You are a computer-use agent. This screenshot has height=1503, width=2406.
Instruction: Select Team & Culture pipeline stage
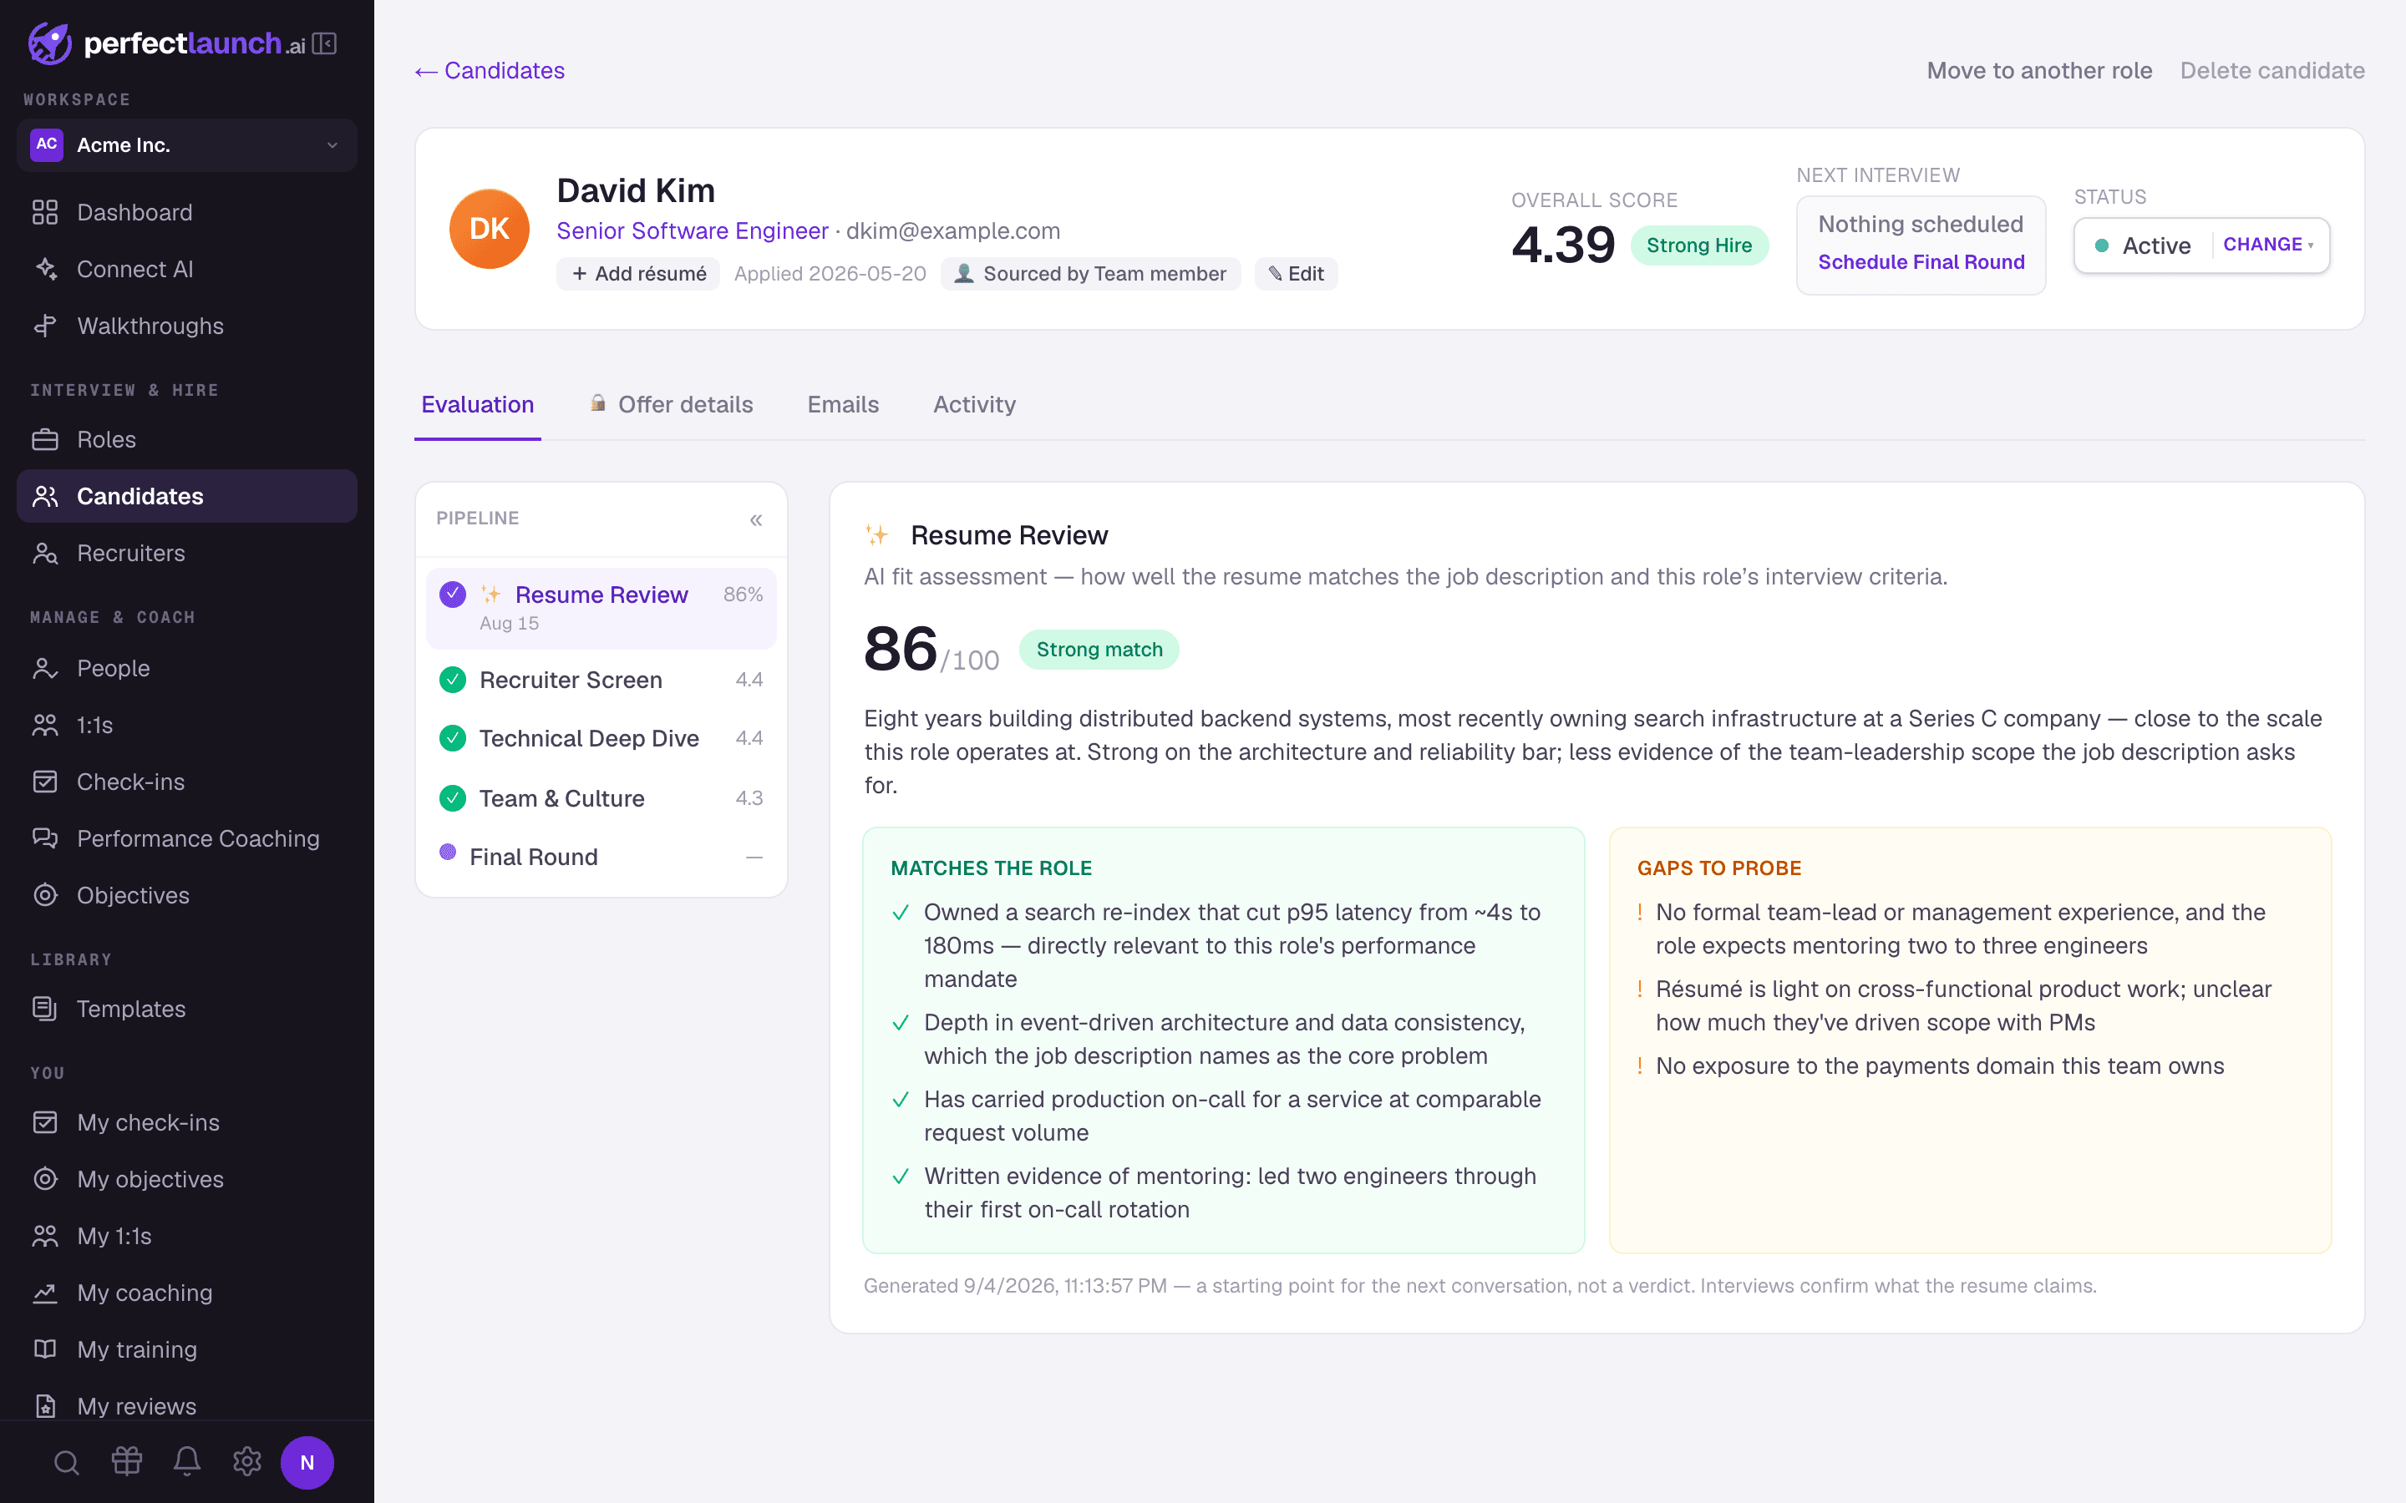pyautogui.click(x=601, y=798)
